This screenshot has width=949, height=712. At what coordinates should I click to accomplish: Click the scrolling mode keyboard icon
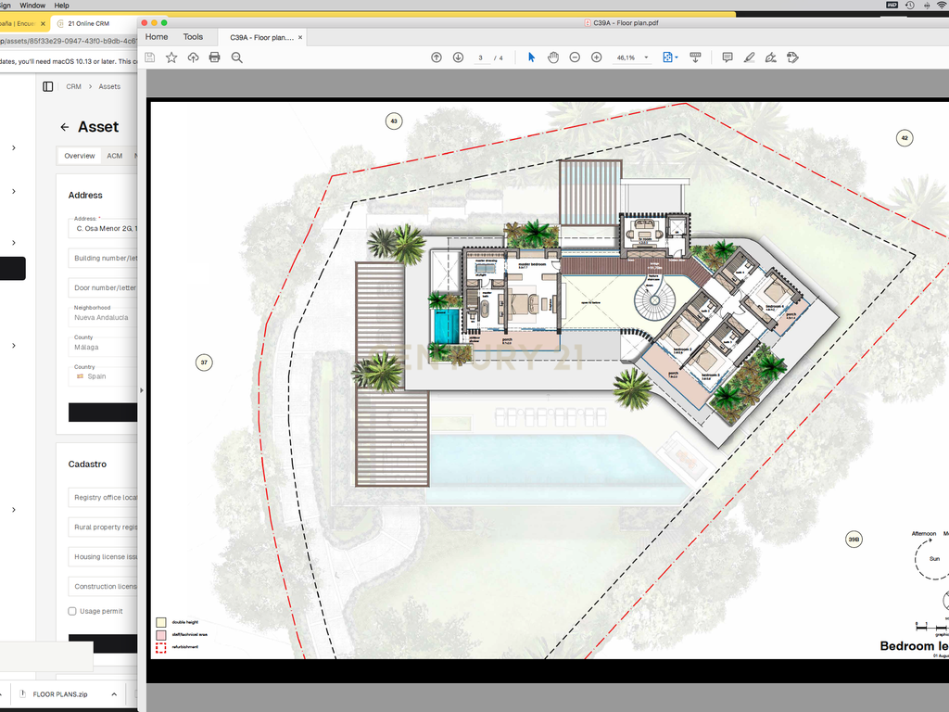click(695, 57)
